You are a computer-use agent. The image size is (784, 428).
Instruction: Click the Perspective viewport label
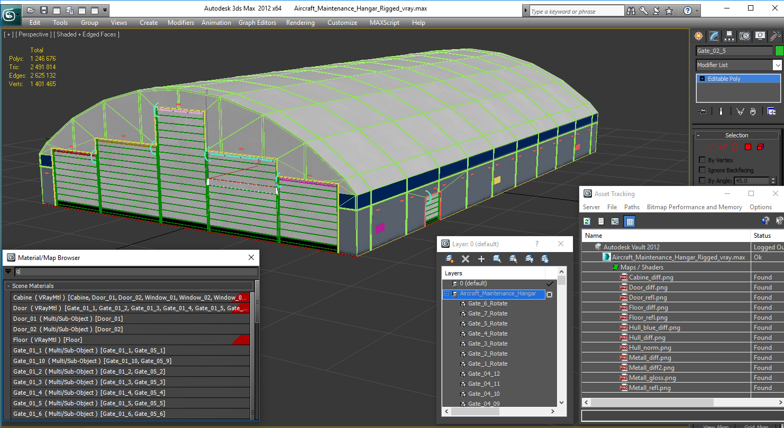click(x=34, y=34)
